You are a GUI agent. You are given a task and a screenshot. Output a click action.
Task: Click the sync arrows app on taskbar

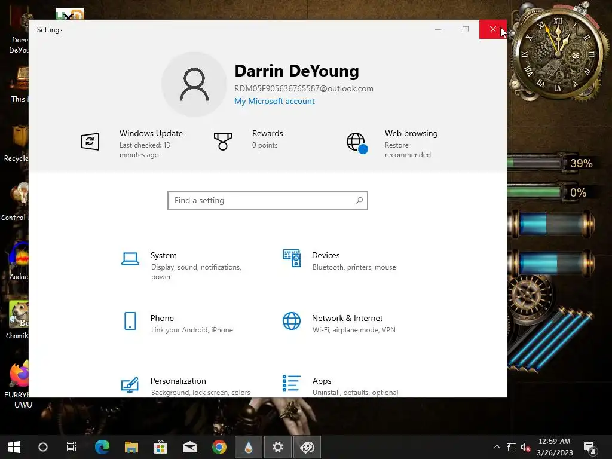(x=307, y=447)
